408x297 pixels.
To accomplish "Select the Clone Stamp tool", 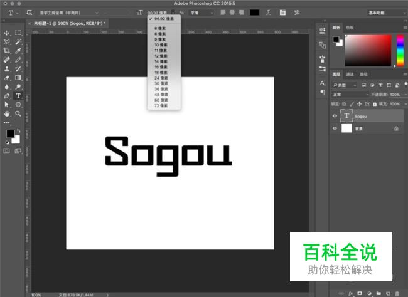I will tap(6, 69).
